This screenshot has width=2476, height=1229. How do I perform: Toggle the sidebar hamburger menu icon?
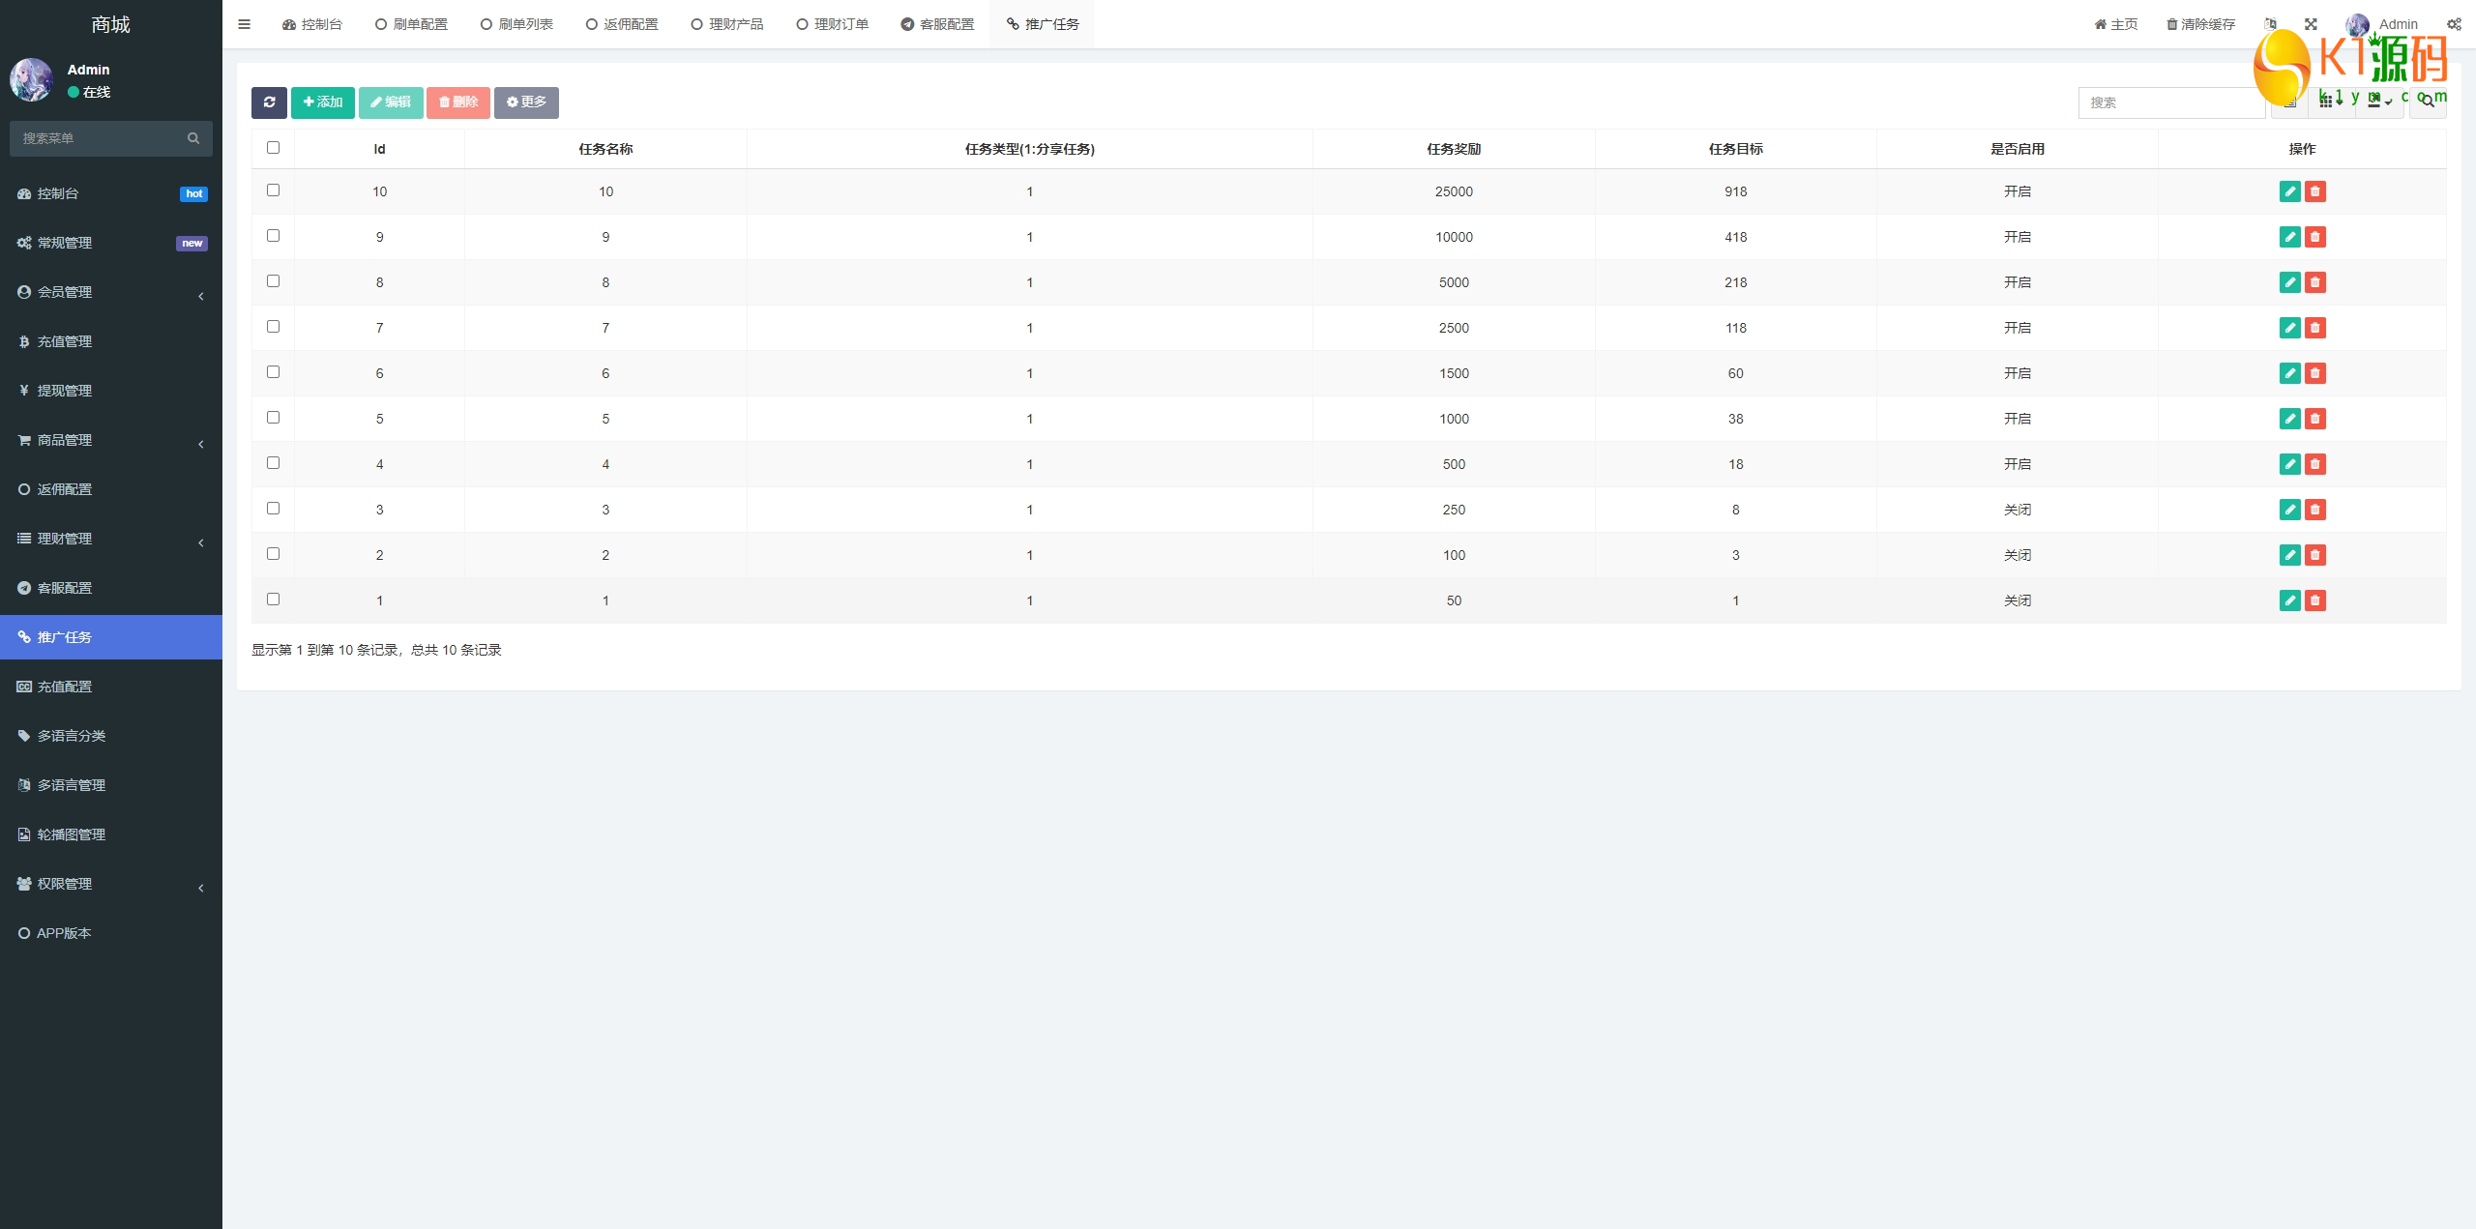(x=244, y=24)
